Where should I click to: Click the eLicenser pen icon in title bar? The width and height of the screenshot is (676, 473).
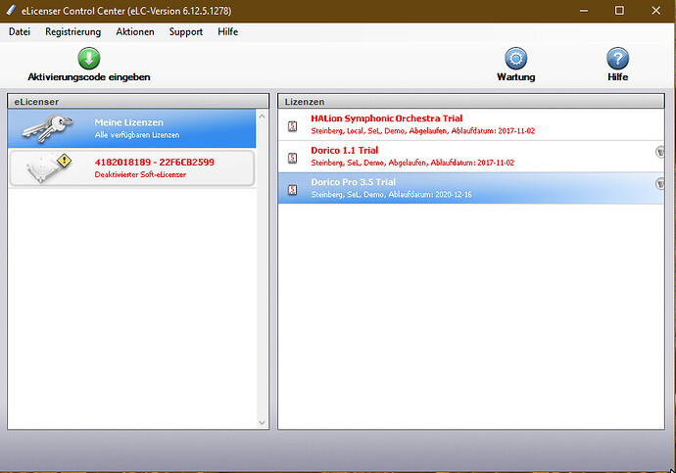(x=11, y=11)
